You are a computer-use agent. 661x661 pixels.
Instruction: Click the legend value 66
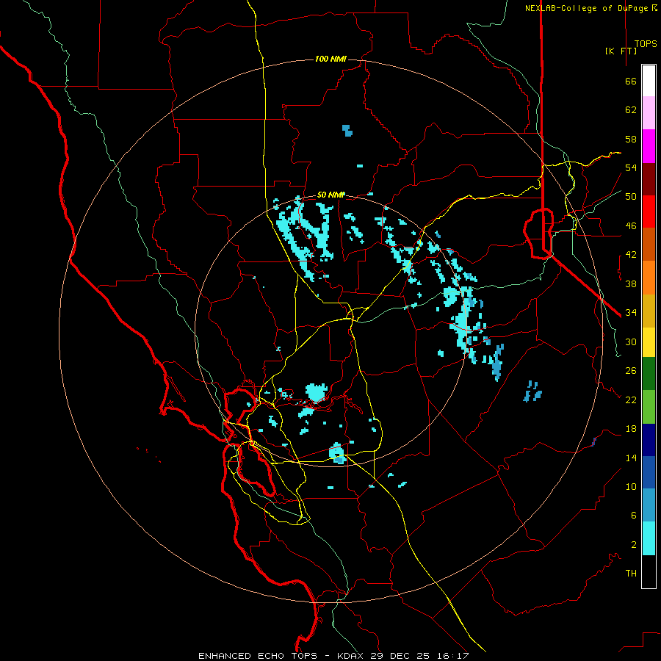(x=631, y=81)
